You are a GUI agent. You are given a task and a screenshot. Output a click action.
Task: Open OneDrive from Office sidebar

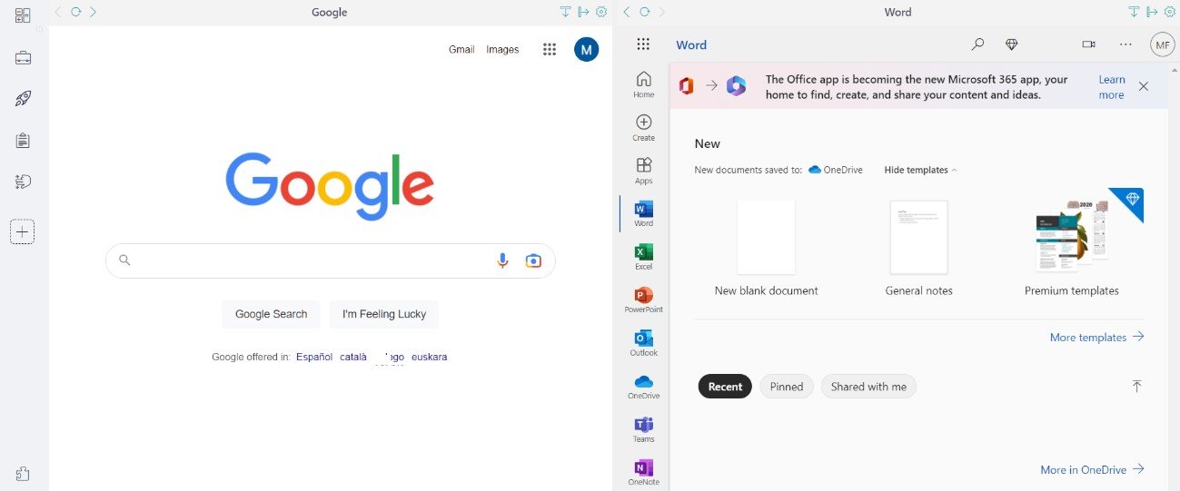(643, 386)
